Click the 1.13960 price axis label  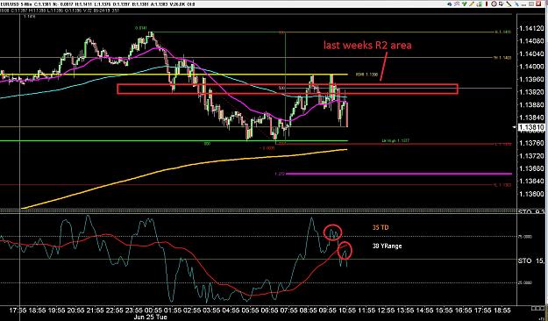pyautogui.click(x=531, y=80)
